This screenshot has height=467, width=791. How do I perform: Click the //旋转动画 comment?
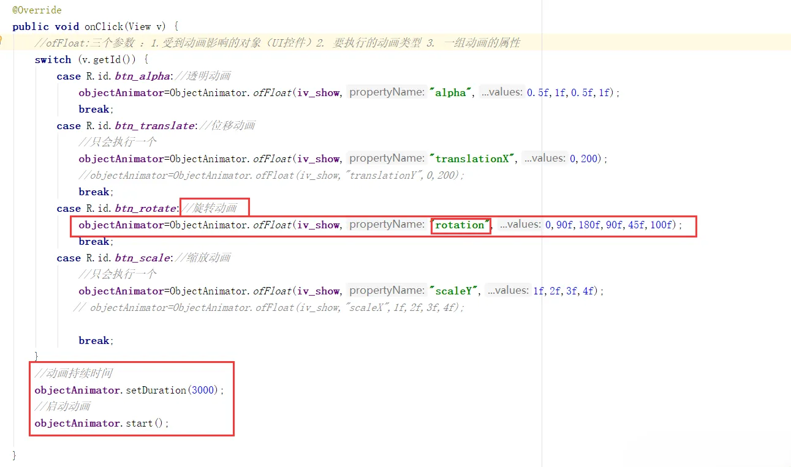210,208
